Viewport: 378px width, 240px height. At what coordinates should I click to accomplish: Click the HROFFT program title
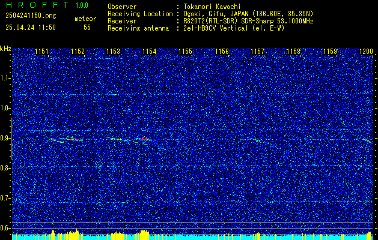(x=37, y=5)
